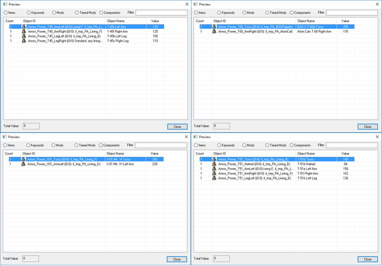Select row named X-01 Mk. VI Torso

pyautogui.click(x=86, y=159)
